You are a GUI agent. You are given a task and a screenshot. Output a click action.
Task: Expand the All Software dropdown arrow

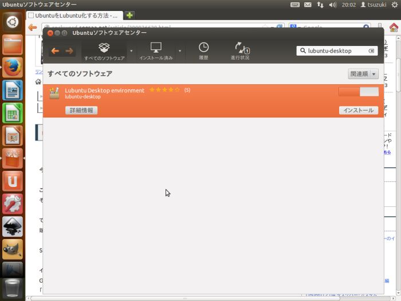(131, 51)
